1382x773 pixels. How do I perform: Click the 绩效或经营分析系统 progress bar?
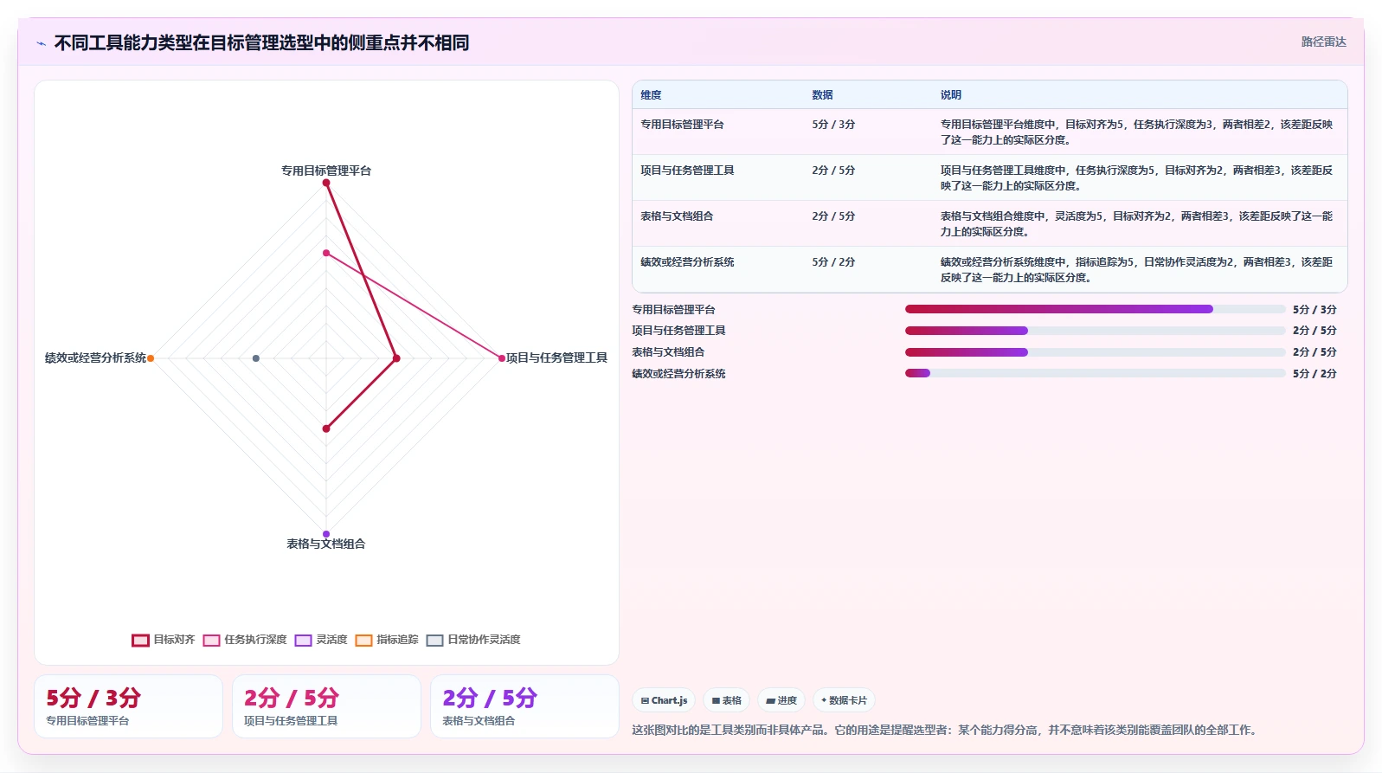click(x=1095, y=374)
